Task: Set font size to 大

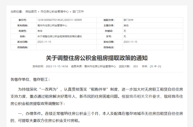Action: coord(152,66)
